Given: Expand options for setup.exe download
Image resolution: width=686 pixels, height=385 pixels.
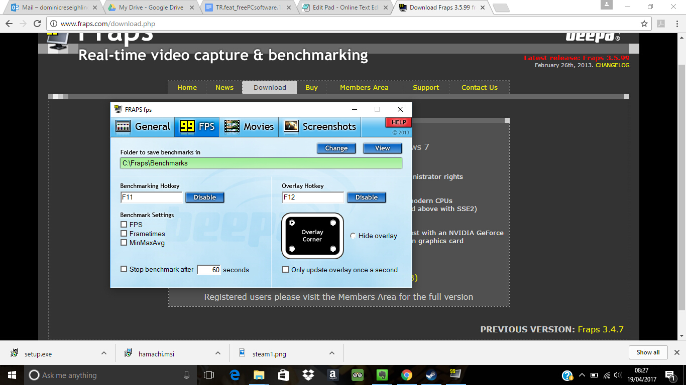Looking at the screenshot, I should 104,353.
